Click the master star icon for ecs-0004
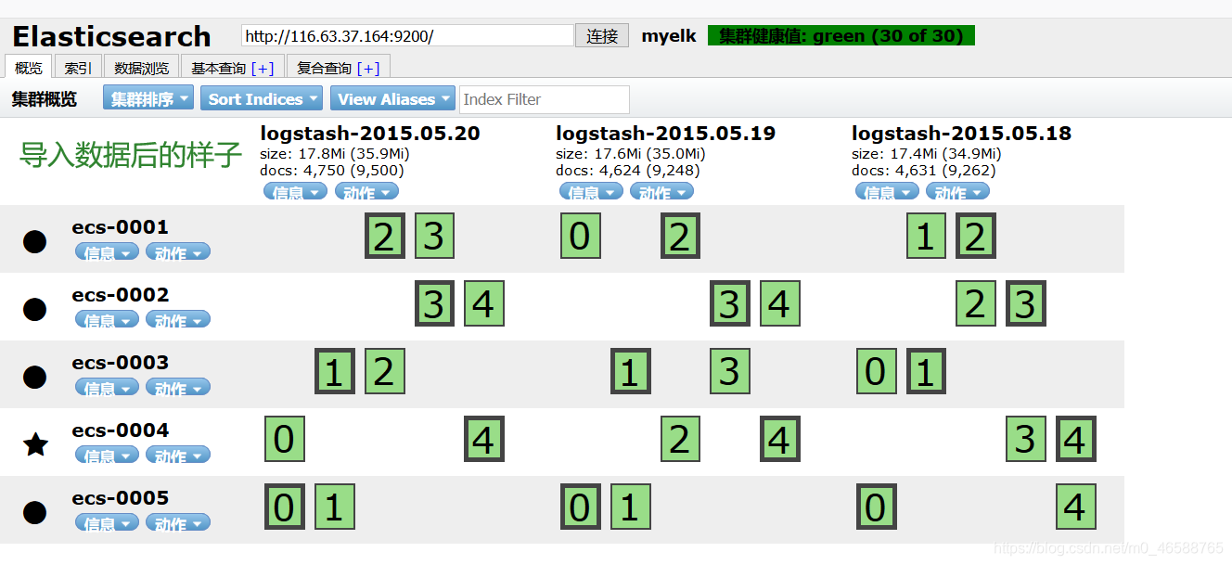The image size is (1232, 565). (35, 444)
